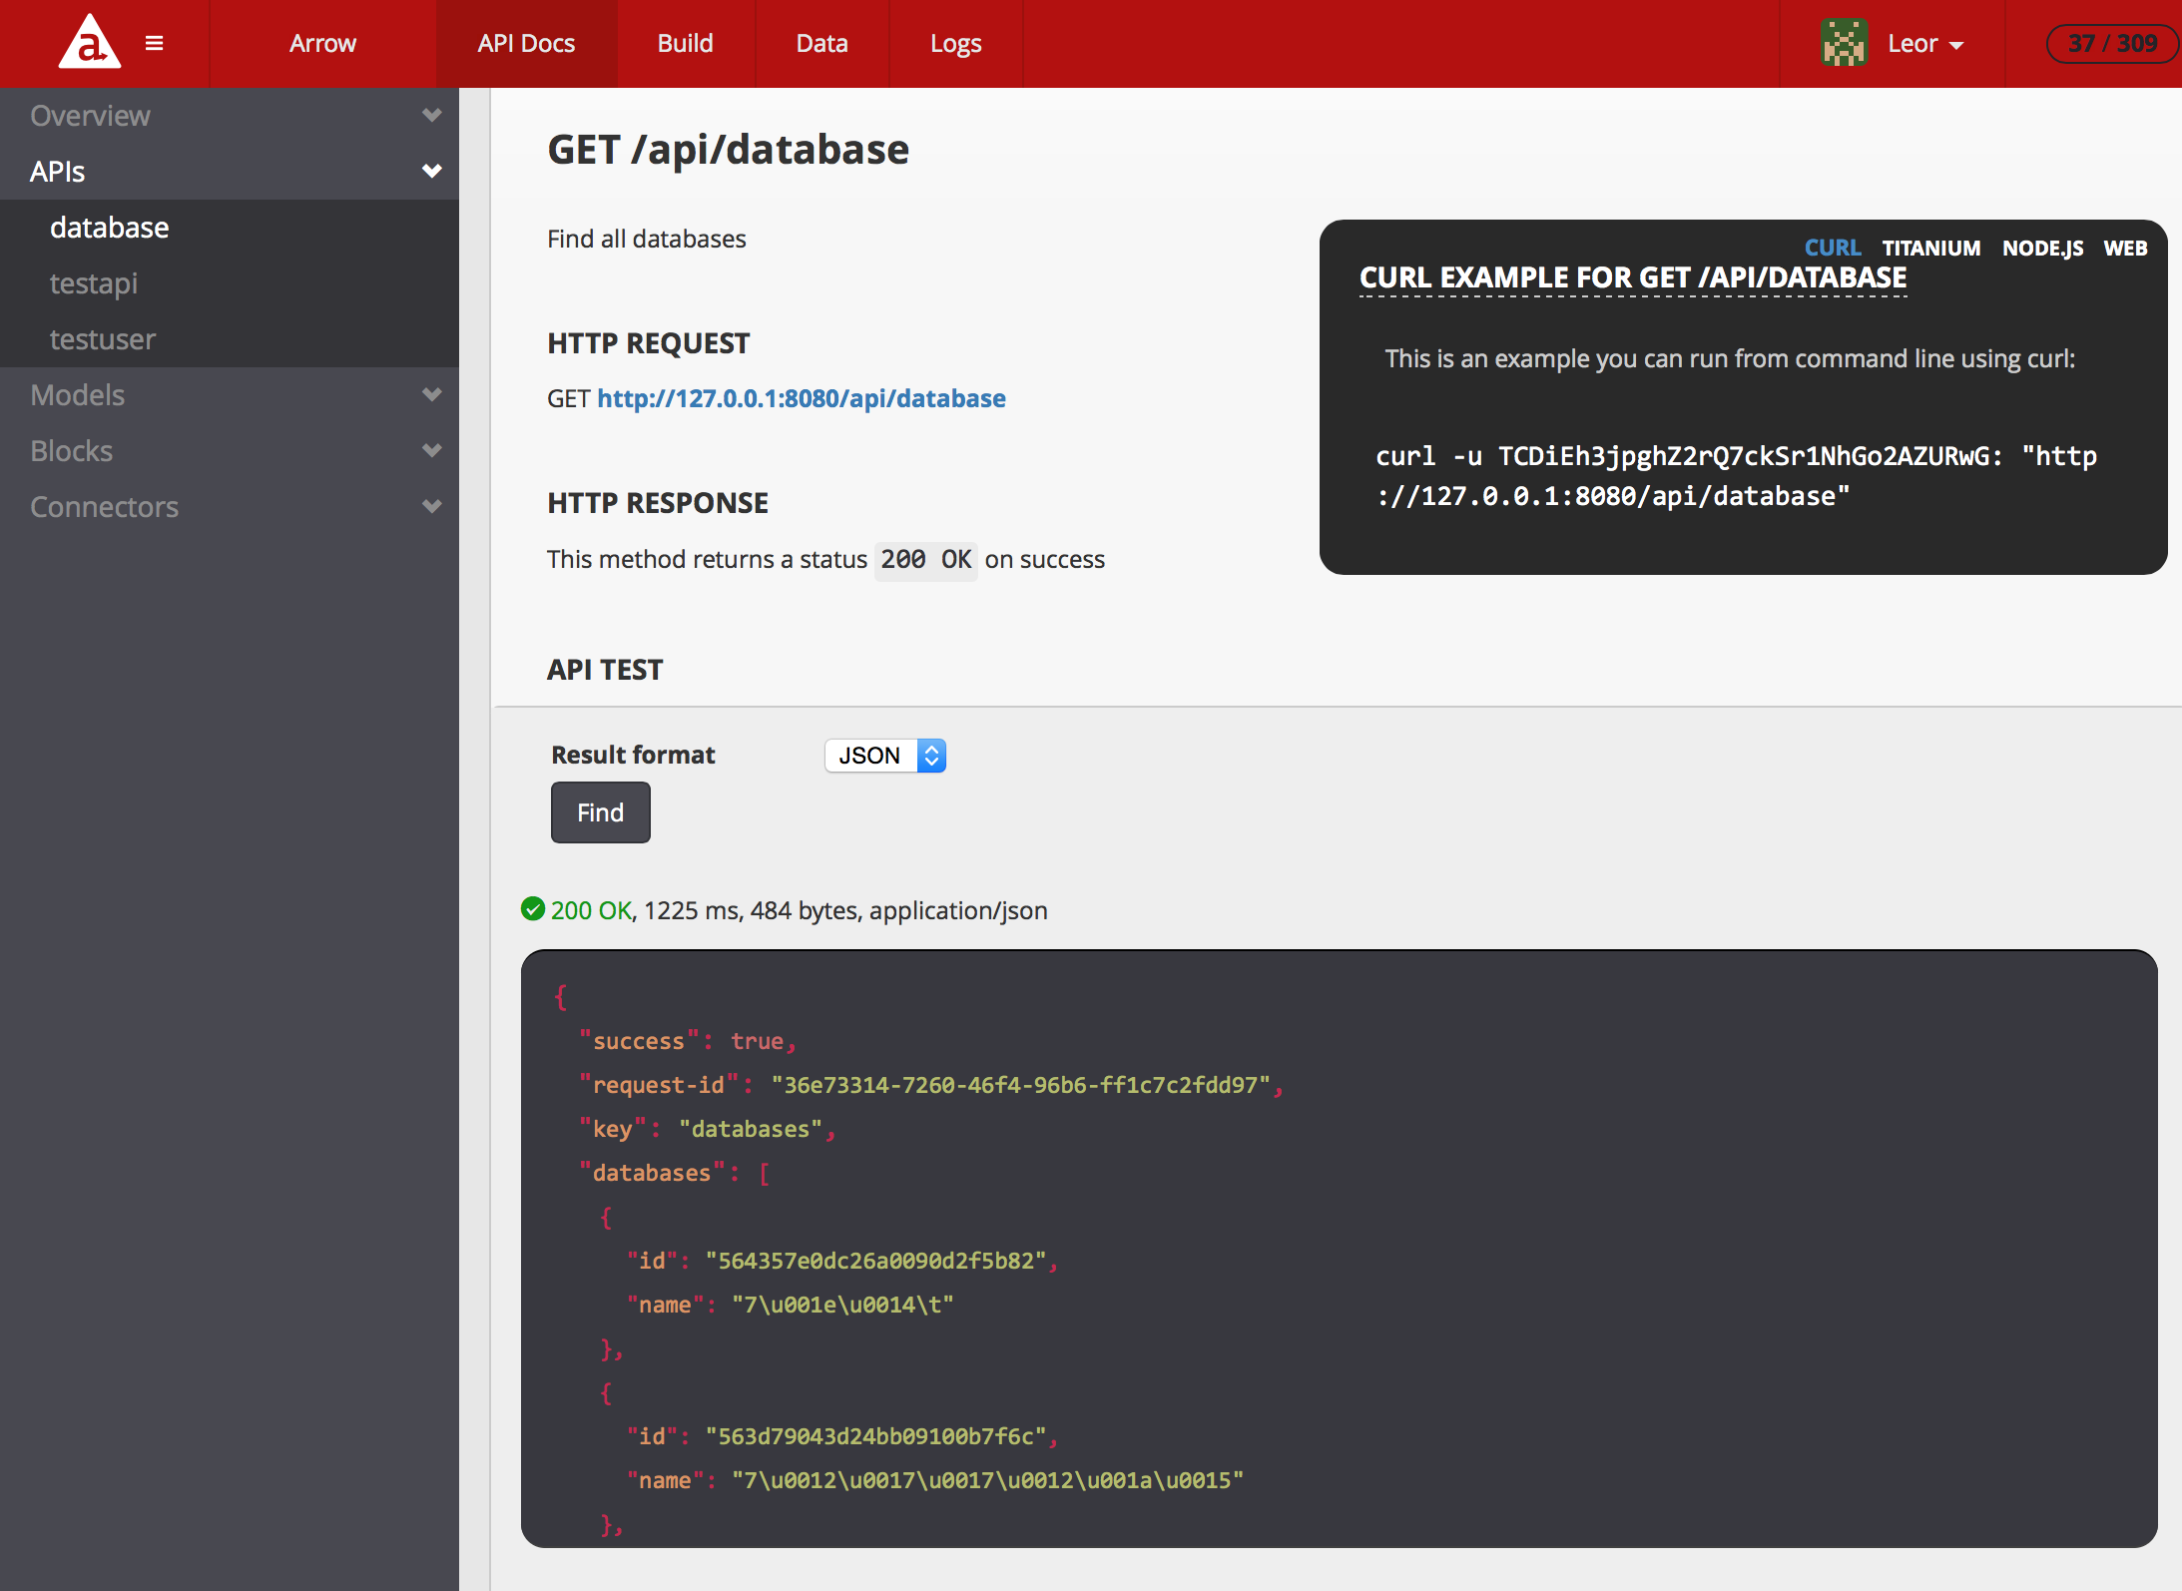Select the TITANIUM example tab
Screen dimensions: 2182x1591
coord(1930,248)
